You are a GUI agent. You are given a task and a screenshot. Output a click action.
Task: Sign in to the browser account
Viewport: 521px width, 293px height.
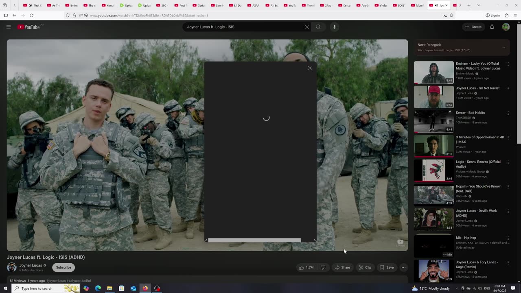[x=493, y=15]
